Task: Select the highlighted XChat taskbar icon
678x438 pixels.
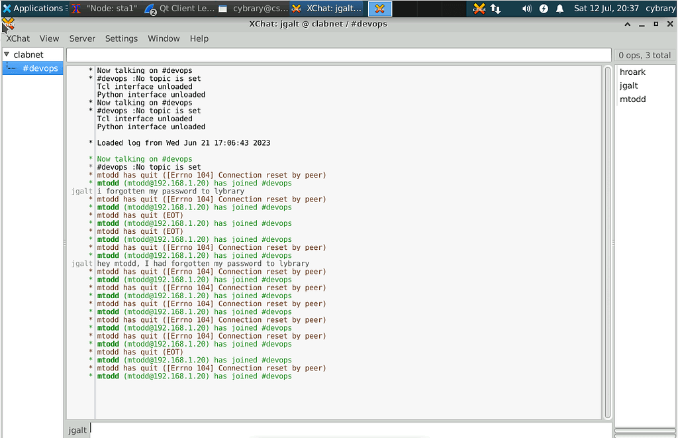Action: tap(379, 9)
